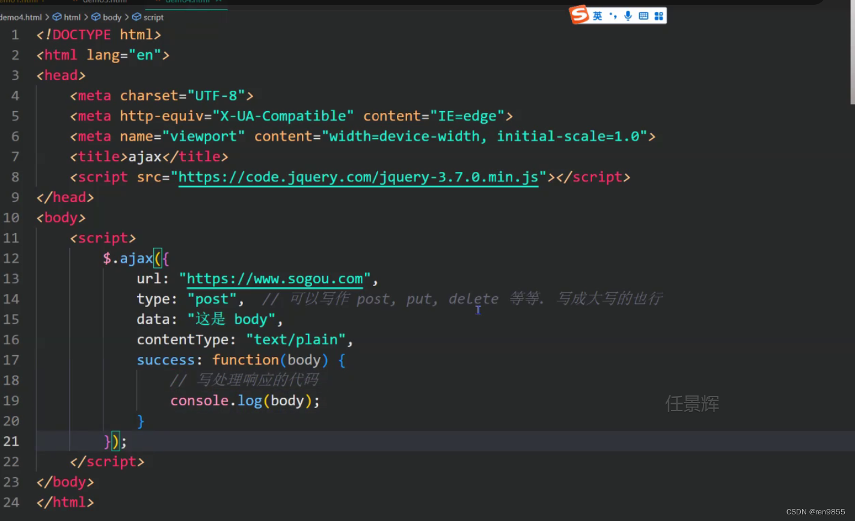Viewport: 855px width, 521px height.
Task: Click the <!DOCTYPE html> declaration text
Action: click(99, 35)
